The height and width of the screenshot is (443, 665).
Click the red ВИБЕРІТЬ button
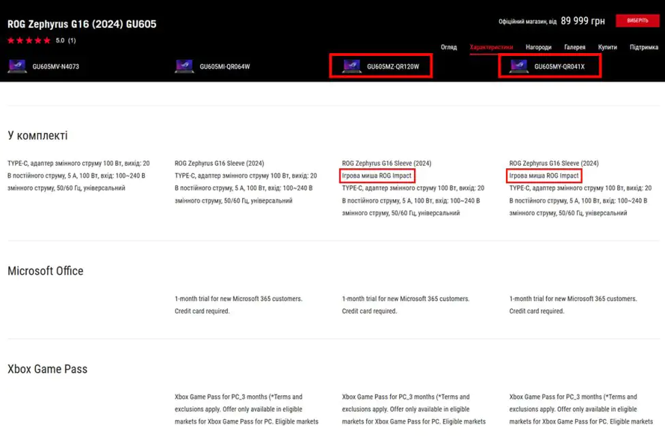tap(638, 20)
